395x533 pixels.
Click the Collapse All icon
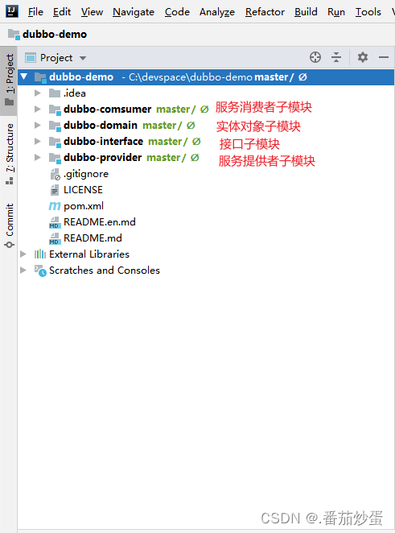pyautogui.click(x=336, y=57)
